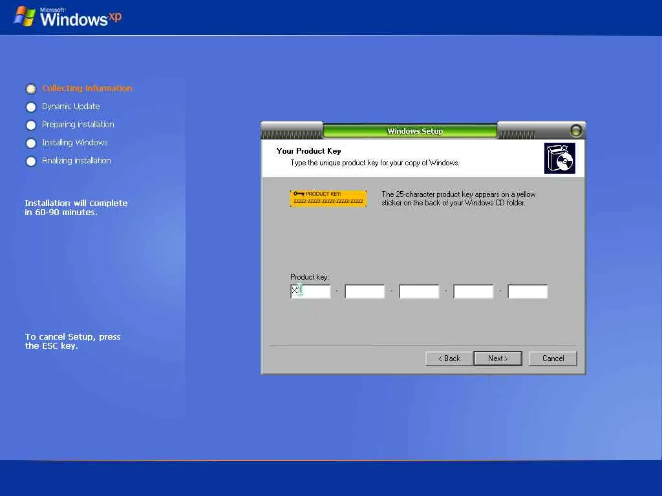Select the fifth product key field
This screenshot has height=496, width=662.
[x=528, y=291]
